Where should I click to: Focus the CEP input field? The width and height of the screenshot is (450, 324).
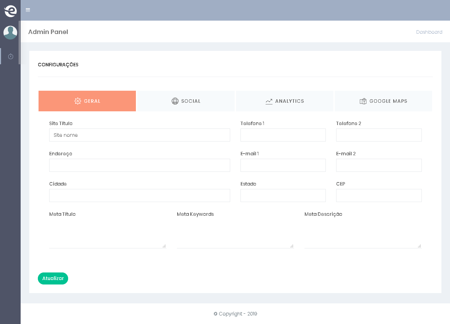pos(379,195)
